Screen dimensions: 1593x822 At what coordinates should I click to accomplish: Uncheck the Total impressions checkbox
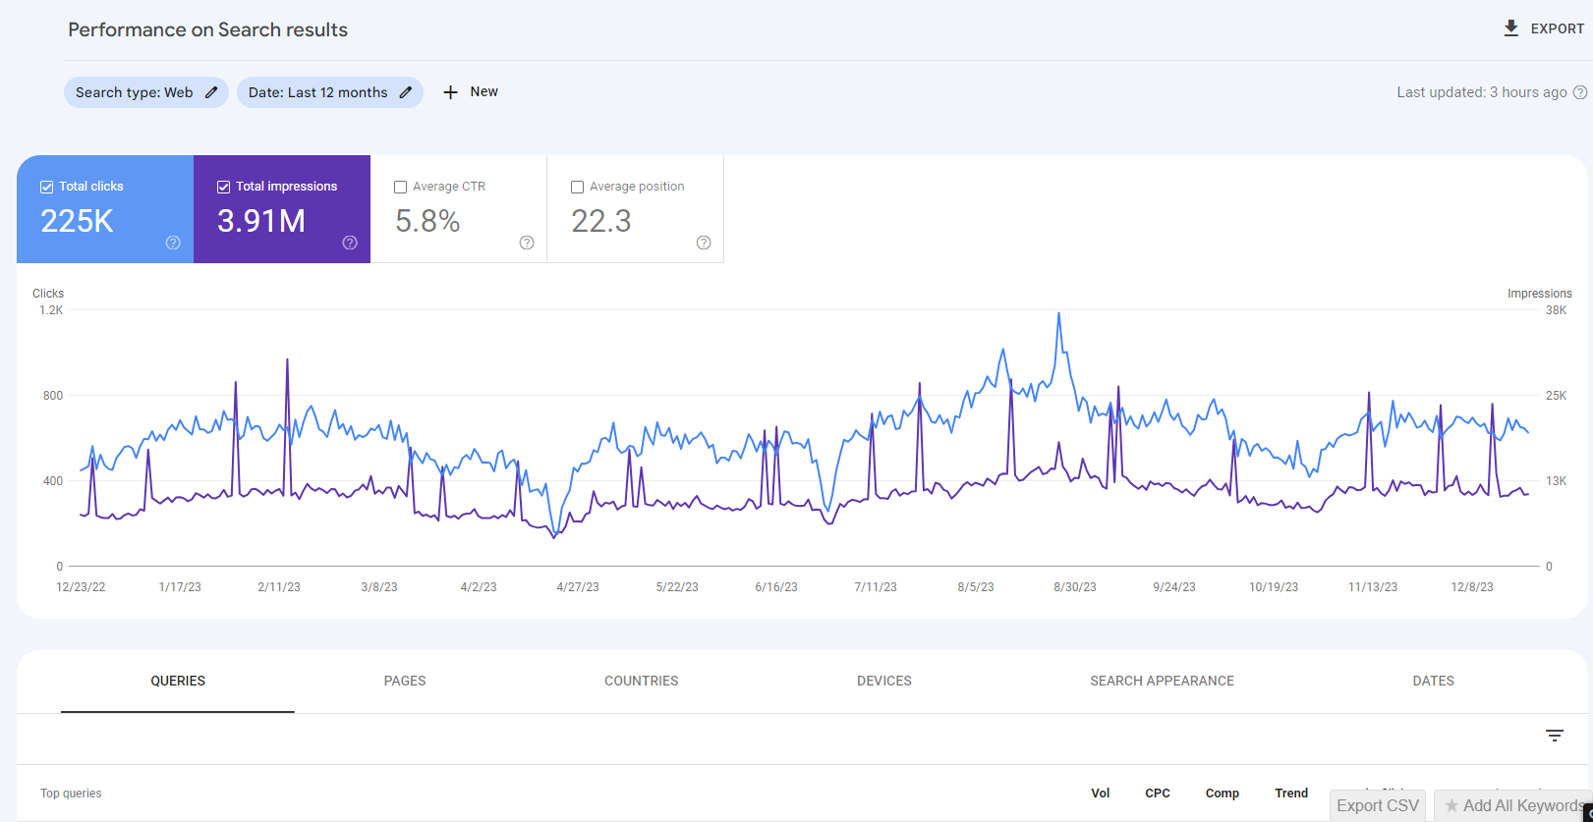[223, 187]
